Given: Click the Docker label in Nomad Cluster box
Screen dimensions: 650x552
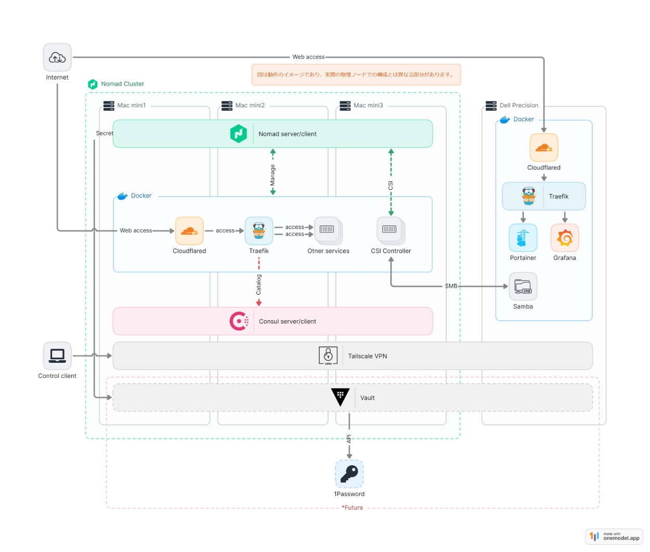Looking at the screenshot, I should point(141,196).
